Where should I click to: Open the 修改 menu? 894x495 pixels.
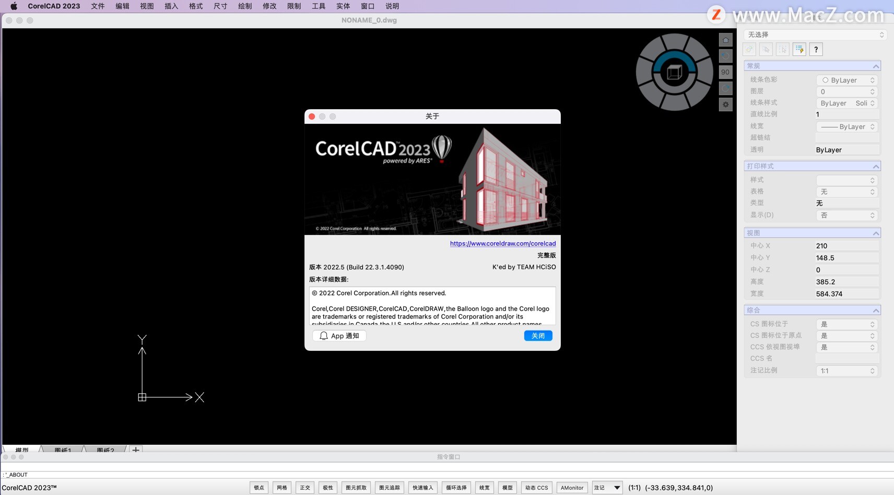click(269, 6)
